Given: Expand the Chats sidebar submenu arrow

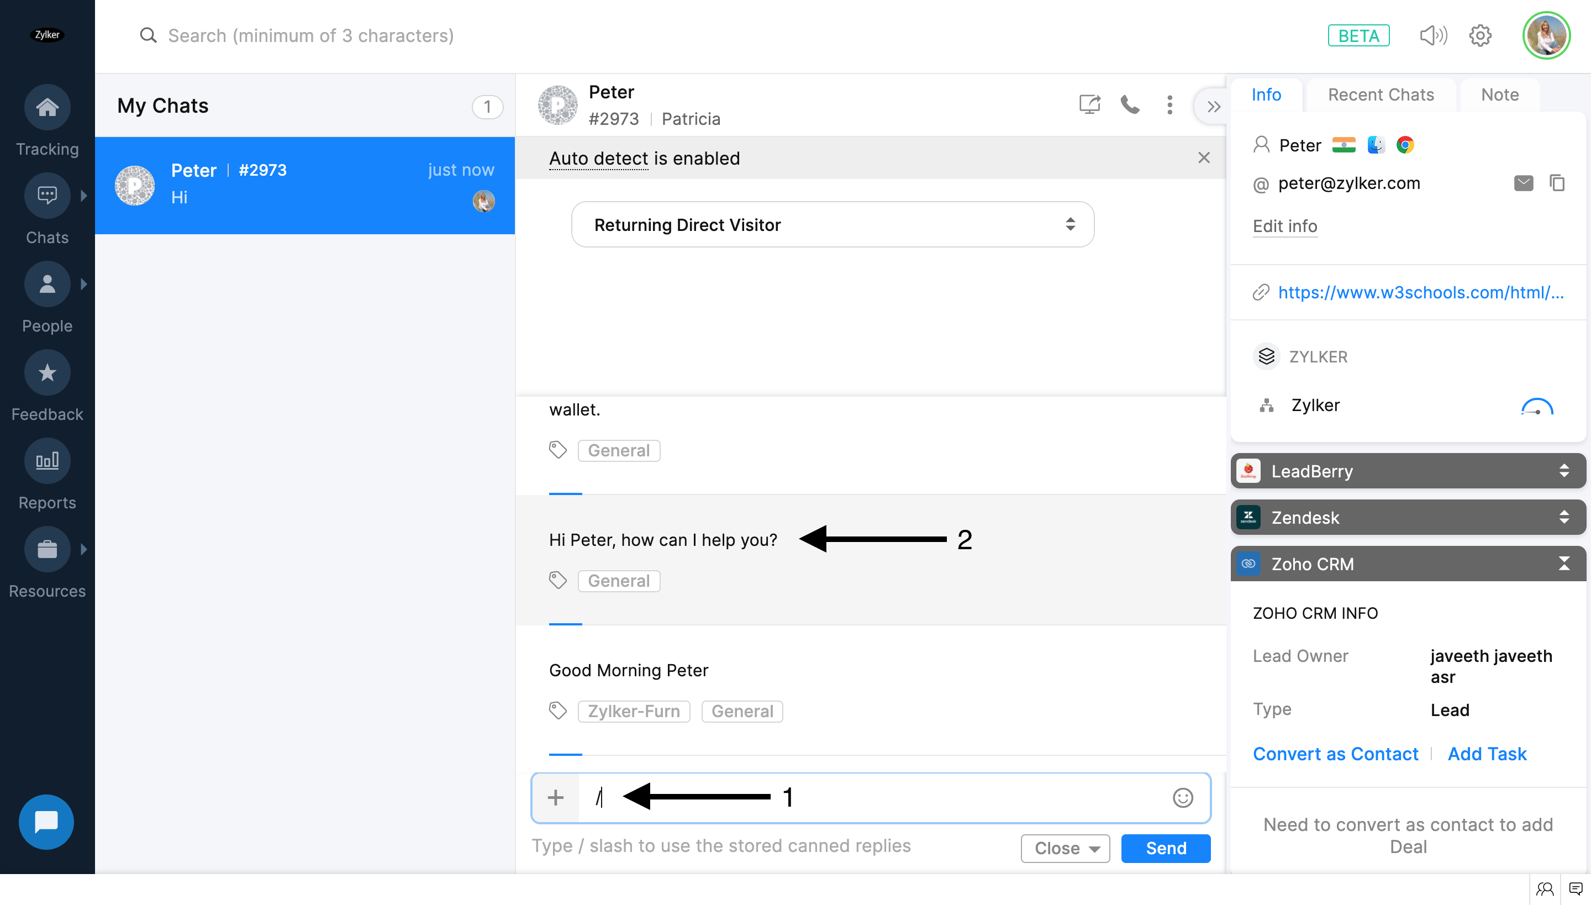Looking at the screenshot, I should click(84, 195).
